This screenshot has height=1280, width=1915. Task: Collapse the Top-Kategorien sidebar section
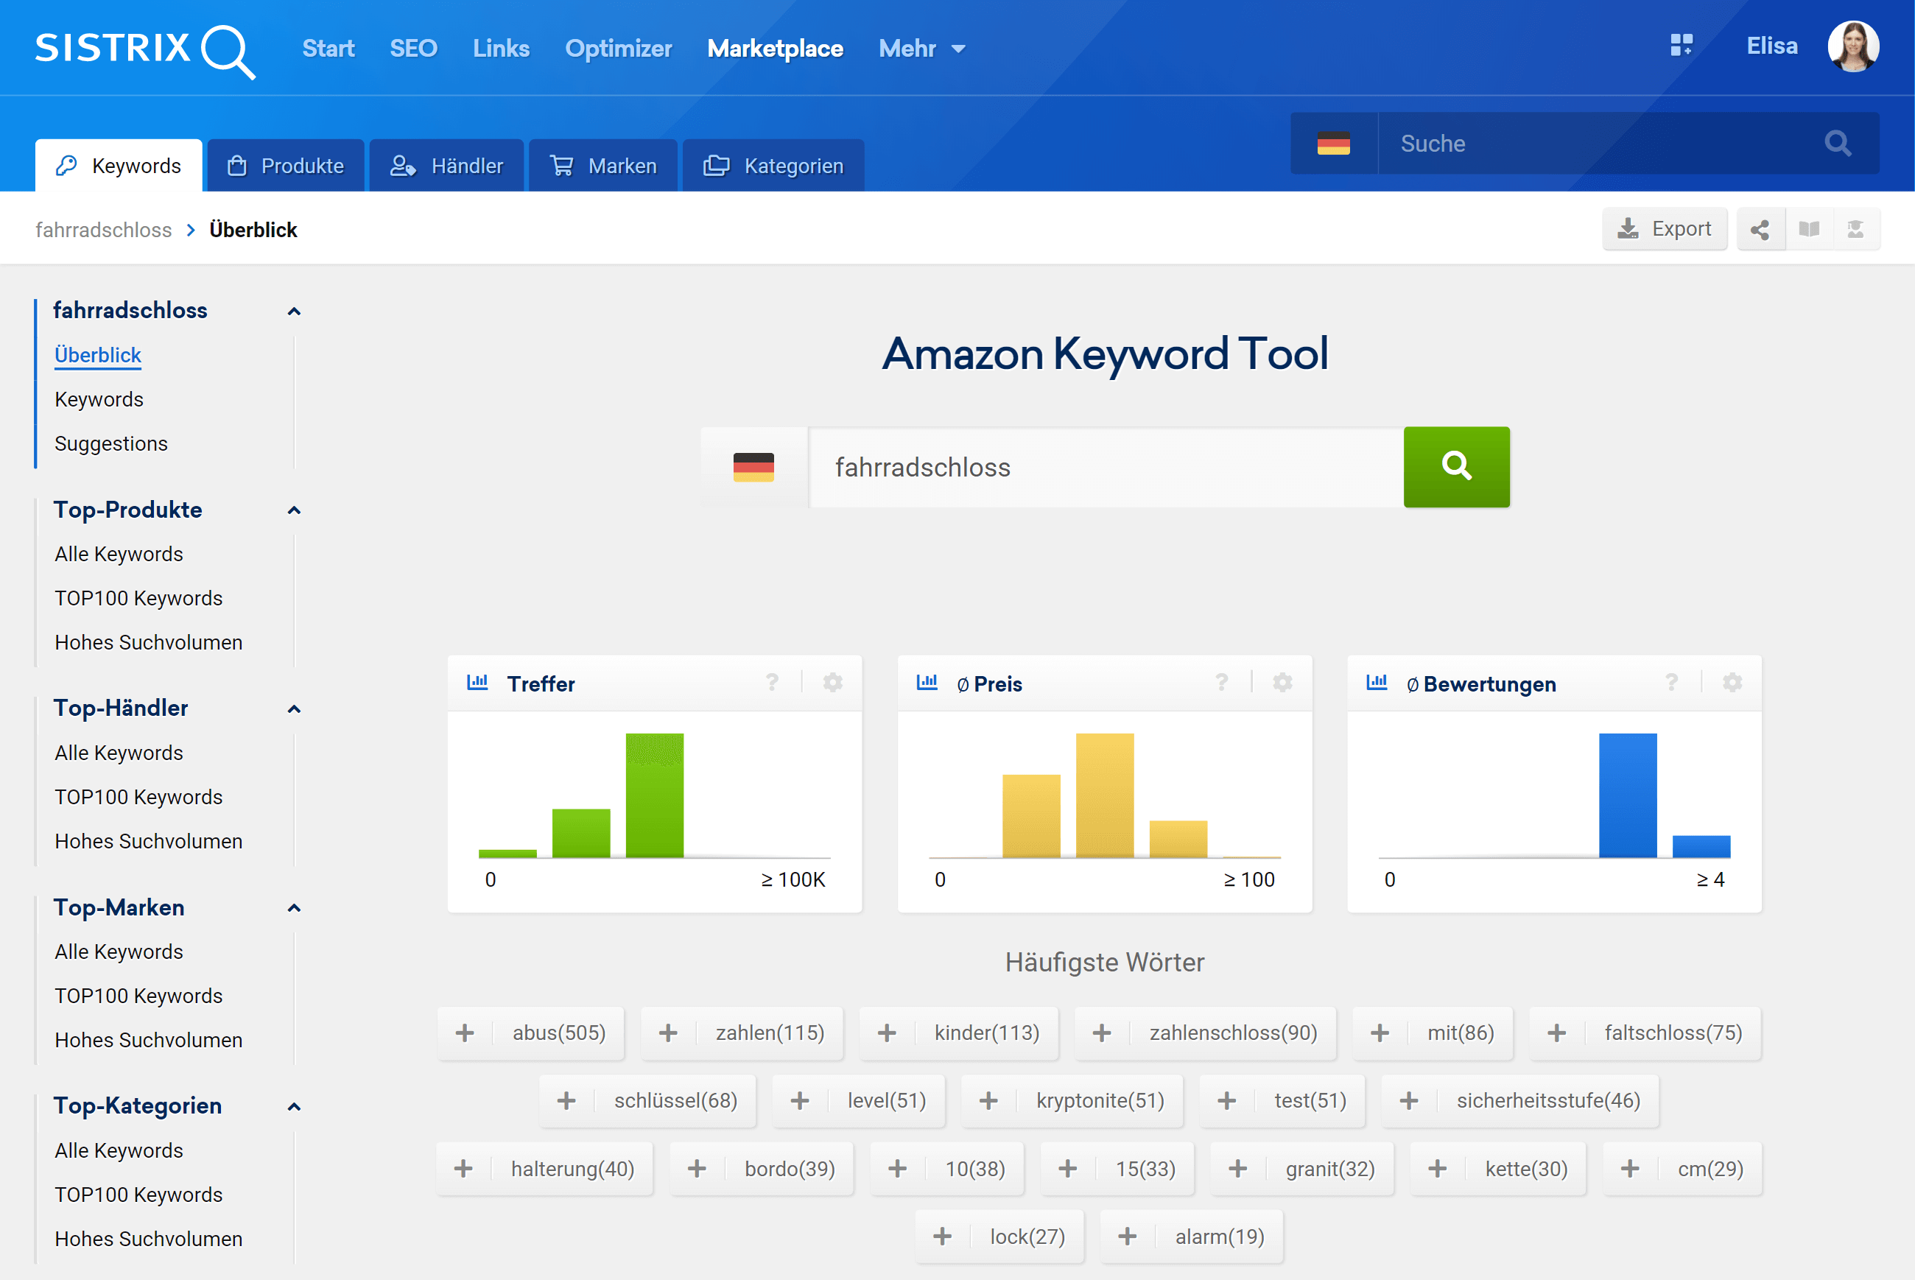(x=294, y=1106)
